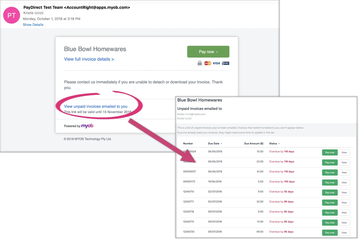Click the Overdue by 89 days status

pyautogui.click(x=281, y=202)
